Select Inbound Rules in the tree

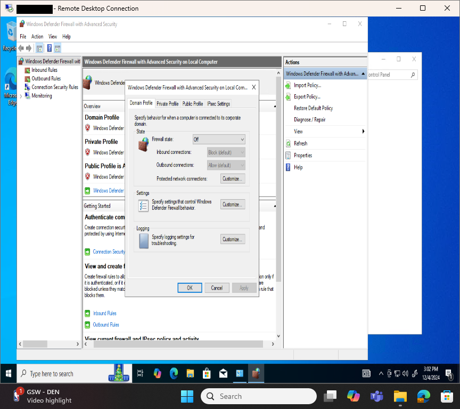[44, 70]
